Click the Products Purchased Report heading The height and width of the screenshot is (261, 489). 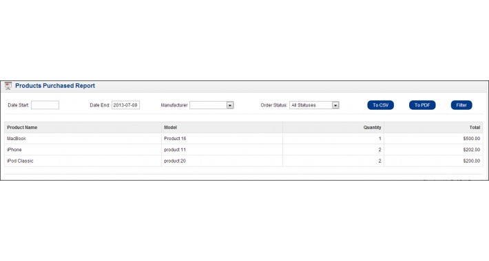pyautogui.click(x=55, y=86)
